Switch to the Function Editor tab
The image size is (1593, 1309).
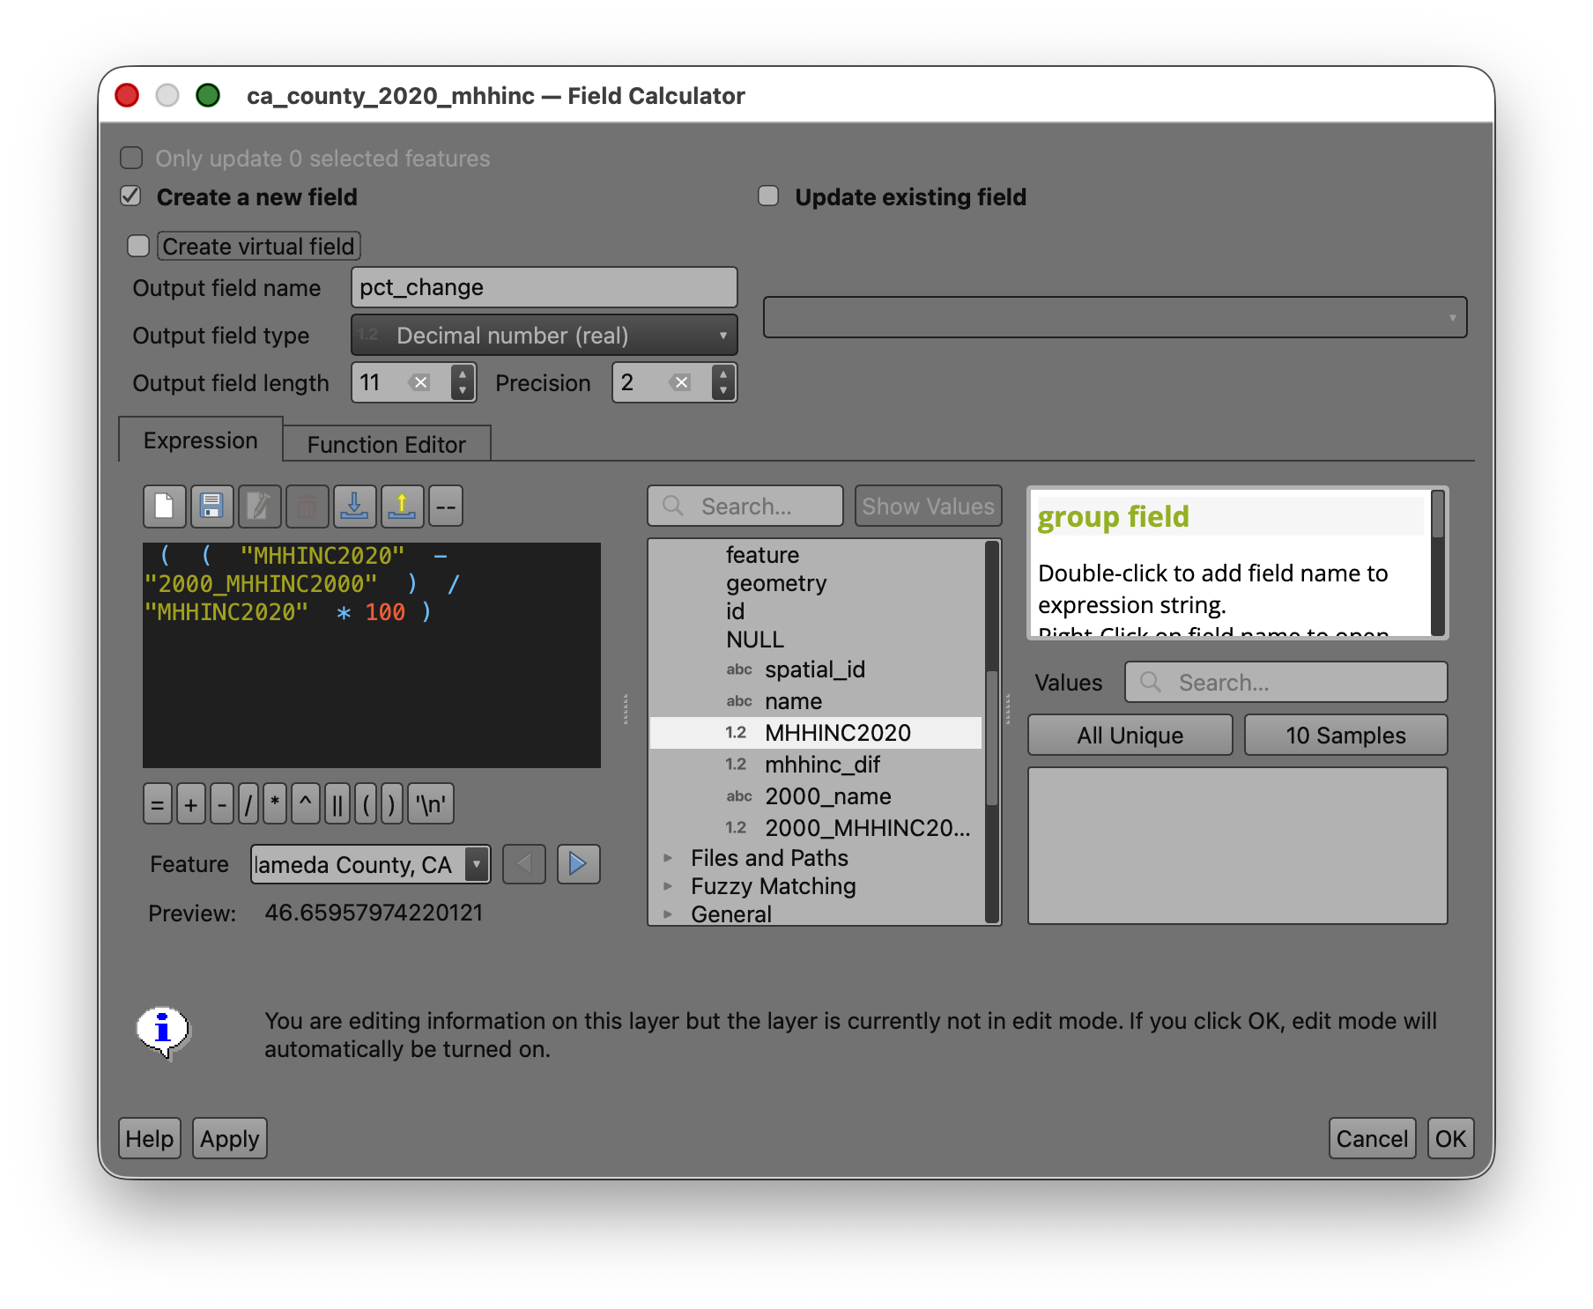(x=386, y=445)
